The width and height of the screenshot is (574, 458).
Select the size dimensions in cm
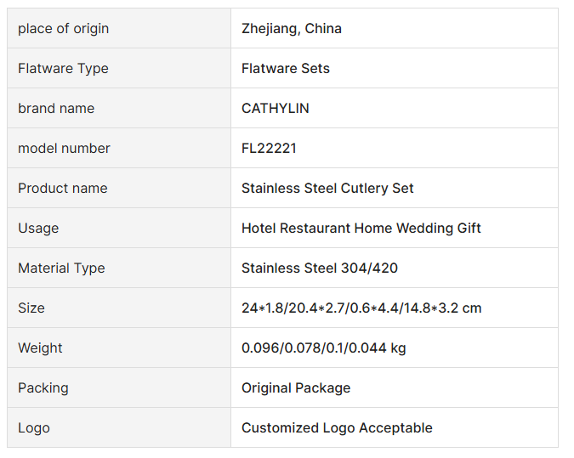pyautogui.click(x=361, y=308)
